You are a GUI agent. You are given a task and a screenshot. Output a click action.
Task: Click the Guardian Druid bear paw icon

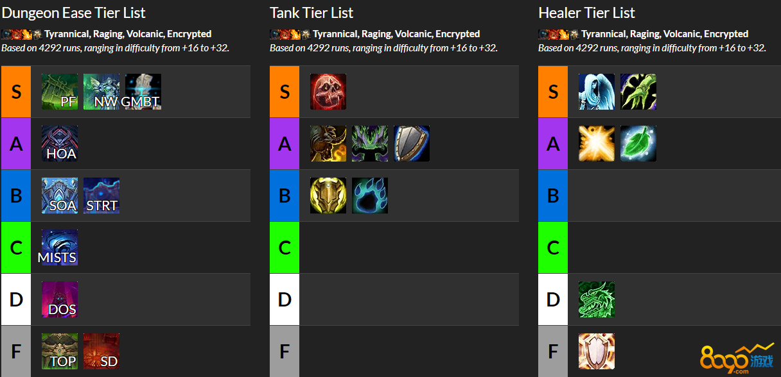pos(370,196)
